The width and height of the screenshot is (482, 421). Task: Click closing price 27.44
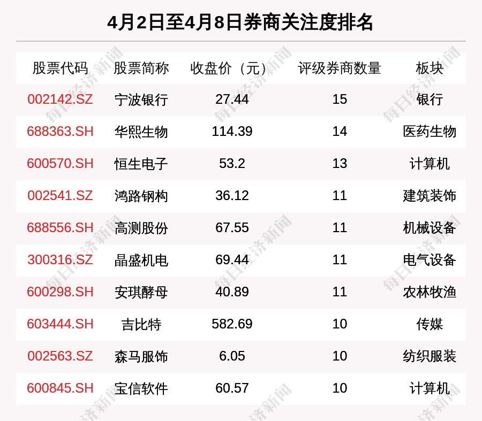coord(232,99)
